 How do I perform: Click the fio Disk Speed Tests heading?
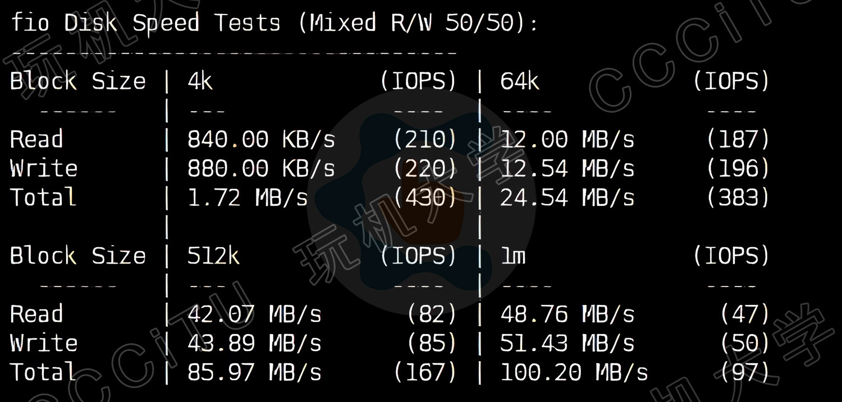click(274, 24)
